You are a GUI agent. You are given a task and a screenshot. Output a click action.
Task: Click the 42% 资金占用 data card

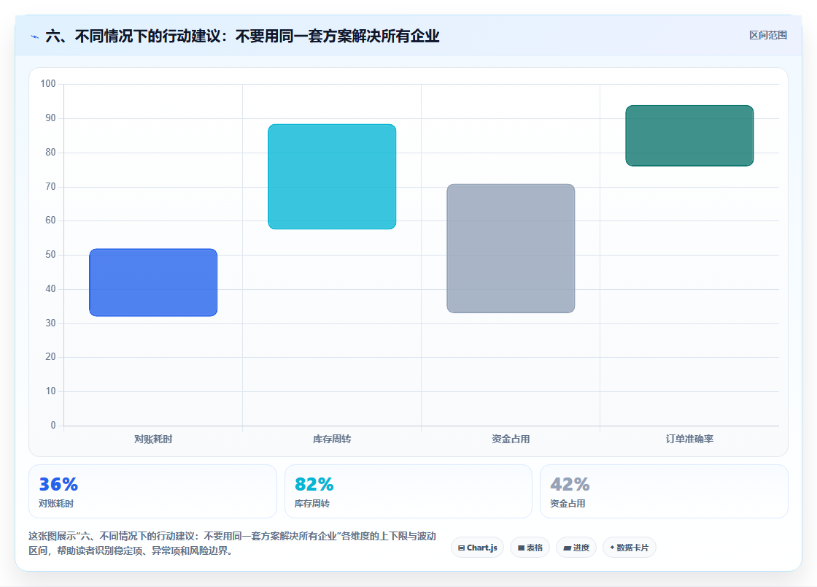[x=664, y=491]
